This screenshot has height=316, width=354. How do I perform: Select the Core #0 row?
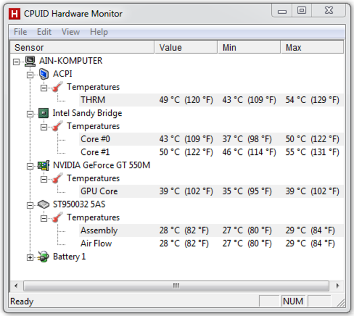click(211, 139)
